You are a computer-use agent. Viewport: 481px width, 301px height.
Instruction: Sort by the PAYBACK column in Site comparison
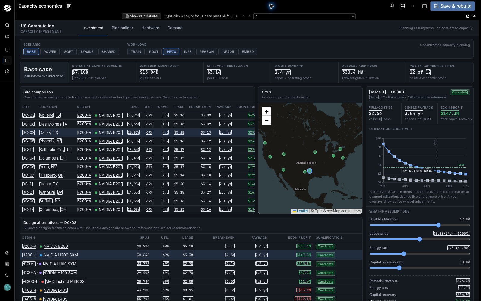224,107
